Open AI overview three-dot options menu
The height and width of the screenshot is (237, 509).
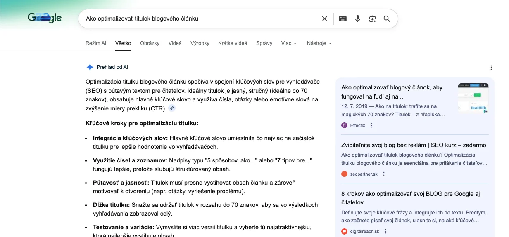tap(491, 68)
